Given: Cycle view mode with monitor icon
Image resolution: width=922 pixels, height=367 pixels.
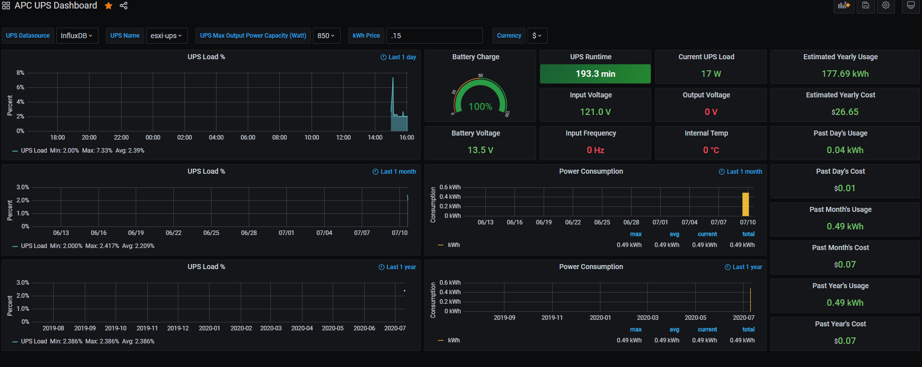Looking at the screenshot, I should 910,6.
